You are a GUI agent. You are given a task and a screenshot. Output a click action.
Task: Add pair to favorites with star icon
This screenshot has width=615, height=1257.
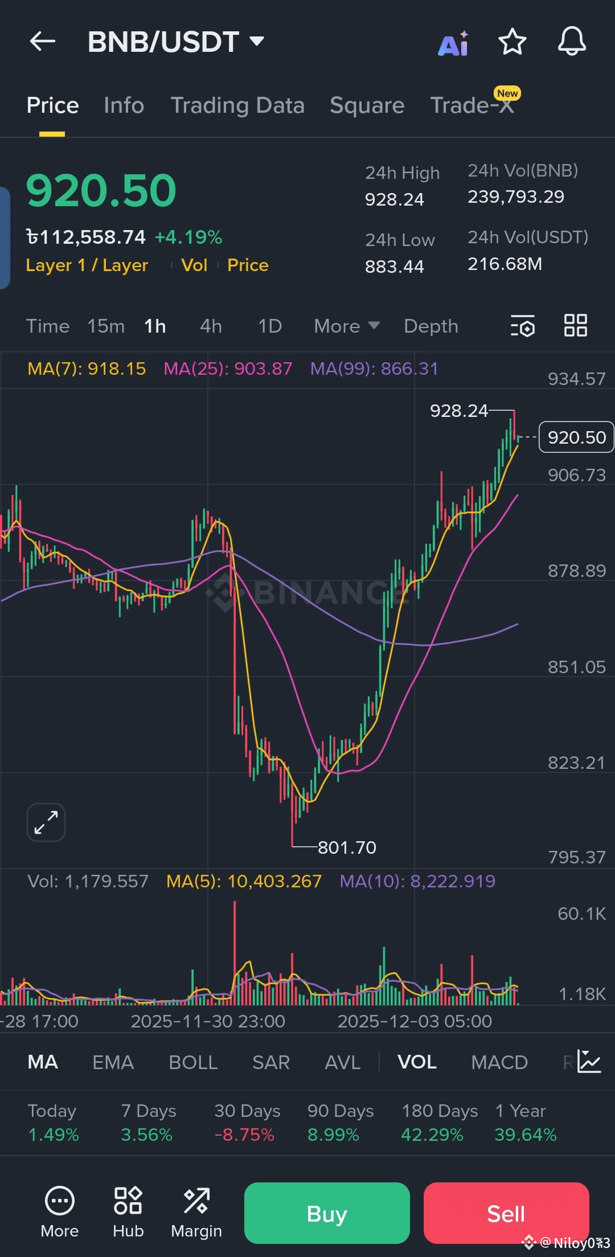click(512, 42)
